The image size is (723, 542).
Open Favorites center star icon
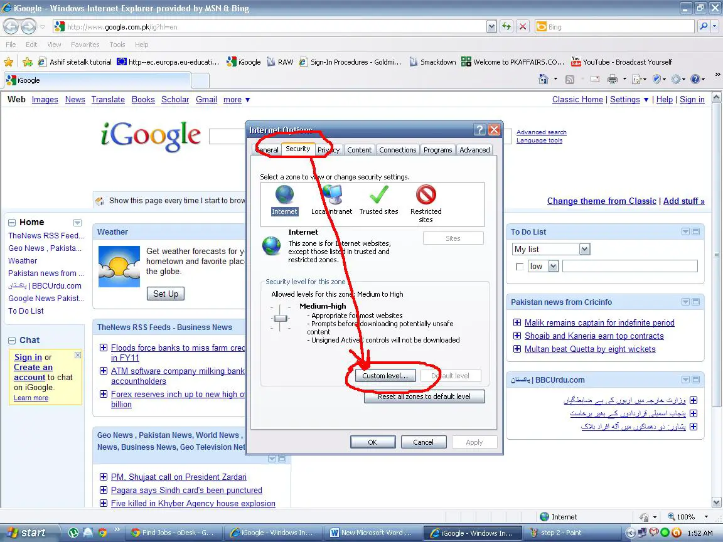point(8,61)
